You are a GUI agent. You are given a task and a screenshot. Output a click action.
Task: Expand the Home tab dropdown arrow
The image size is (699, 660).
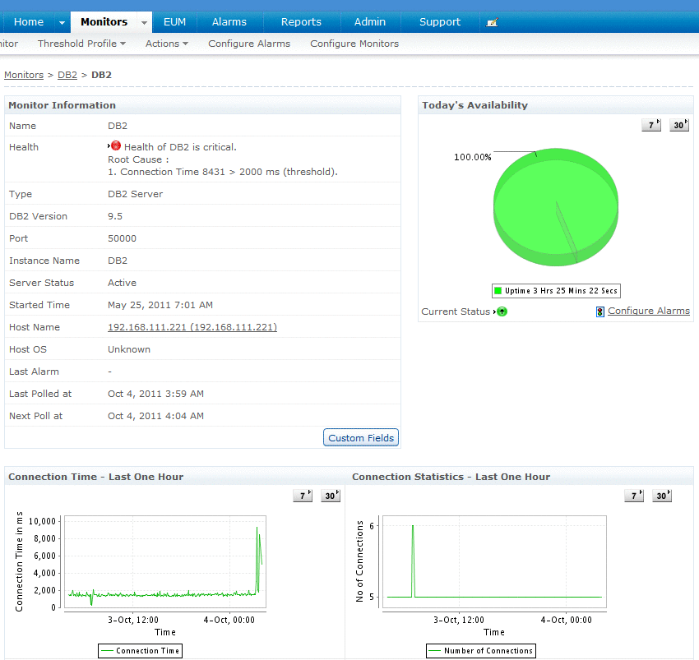62,22
